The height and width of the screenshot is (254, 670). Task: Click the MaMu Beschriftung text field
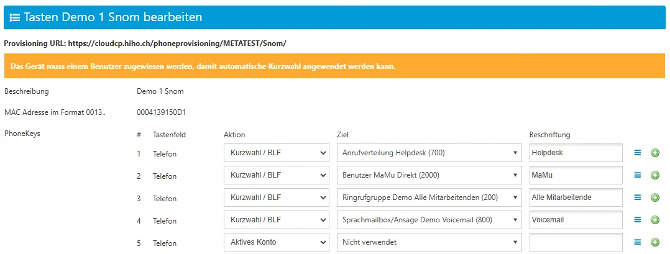click(576, 175)
